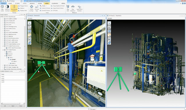Switch to the TOOLS ribbon tab
The height and width of the screenshot is (110, 186).
coord(24,3)
